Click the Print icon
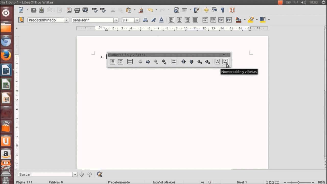327x184 pixels. (77, 10)
